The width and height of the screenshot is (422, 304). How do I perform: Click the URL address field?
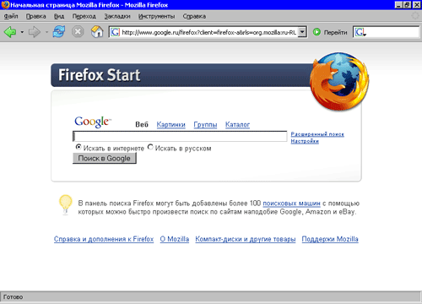pos(208,32)
